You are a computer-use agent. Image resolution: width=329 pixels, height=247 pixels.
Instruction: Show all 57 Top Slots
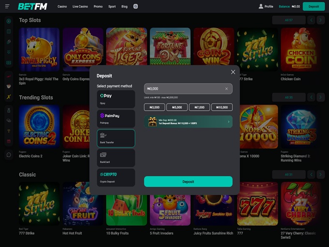click(289, 20)
